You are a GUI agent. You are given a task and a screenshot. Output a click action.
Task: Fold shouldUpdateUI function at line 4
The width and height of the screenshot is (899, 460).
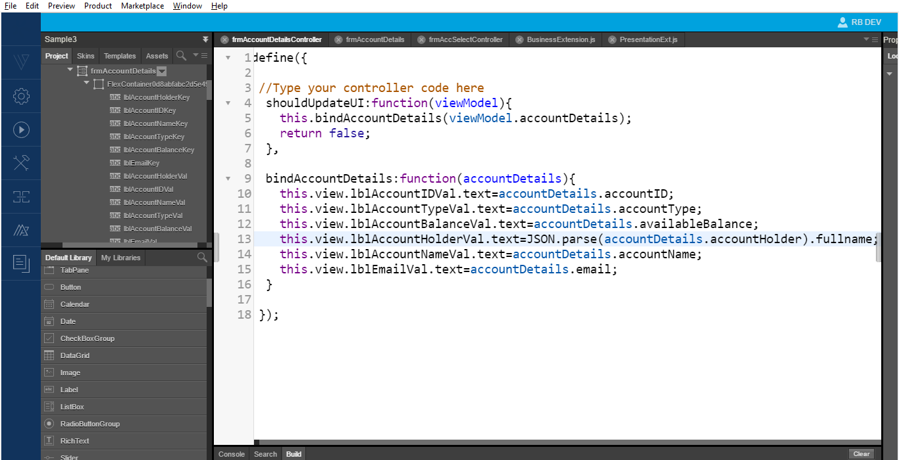pyautogui.click(x=228, y=103)
